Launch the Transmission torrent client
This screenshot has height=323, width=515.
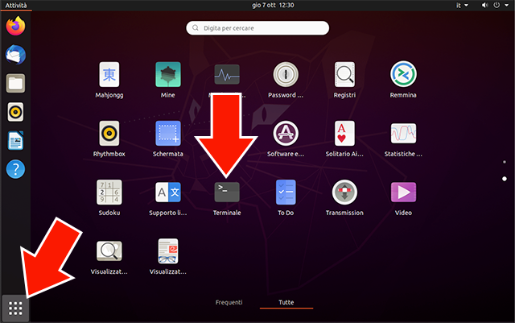pos(344,193)
